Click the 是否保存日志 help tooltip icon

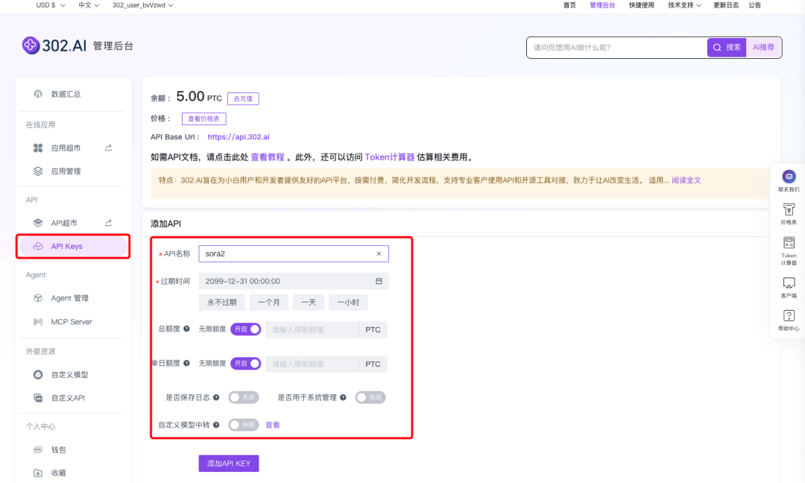click(216, 397)
